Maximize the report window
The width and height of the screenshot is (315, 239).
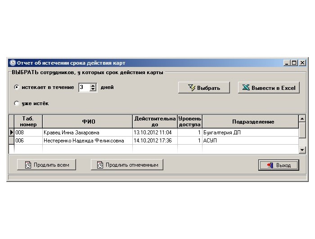[294, 63]
